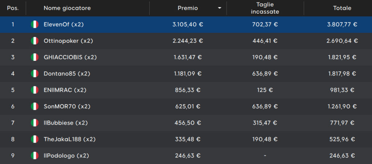
Task: Open player Ottinopoker (x2)
Action: click(x=68, y=41)
